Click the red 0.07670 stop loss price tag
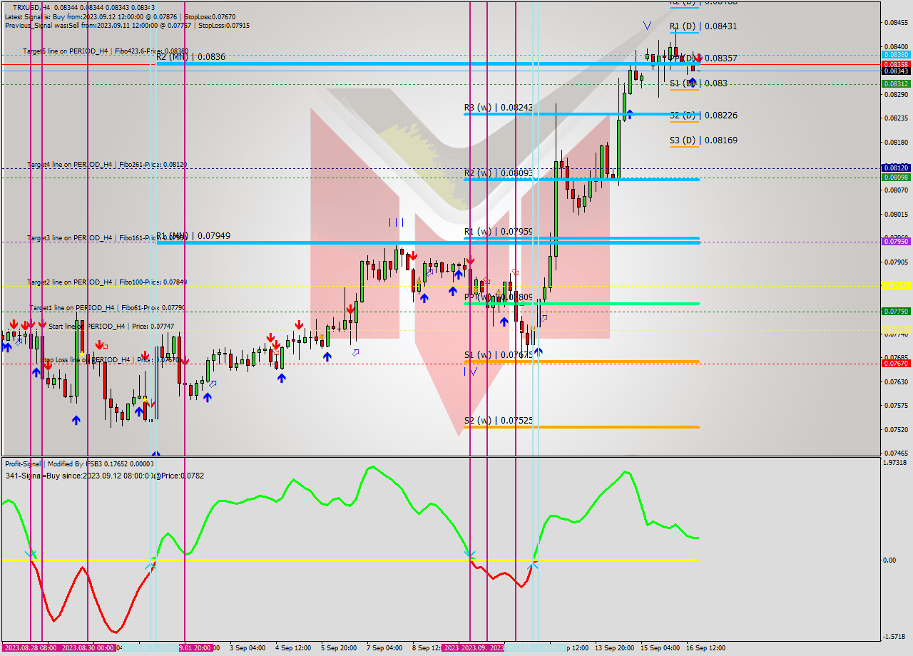 click(x=896, y=363)
